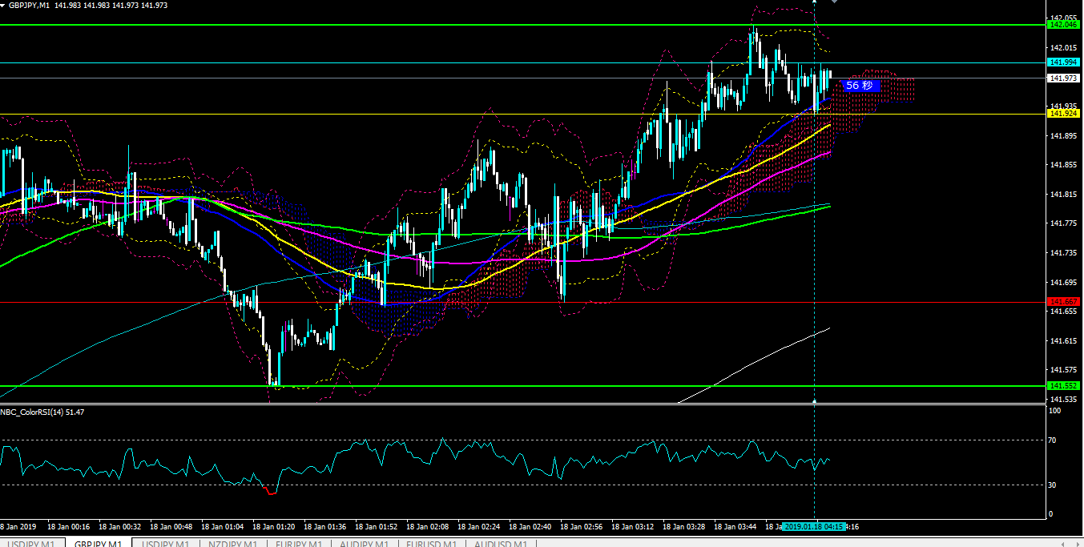Click the 141.775 price scale value
Screen dimensions: 1084x547
pos(1062,223)
